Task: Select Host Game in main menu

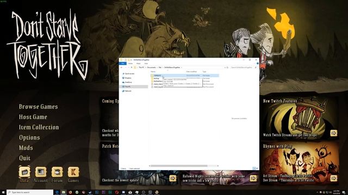Action: pyautogui.click(x=33, y=117)
